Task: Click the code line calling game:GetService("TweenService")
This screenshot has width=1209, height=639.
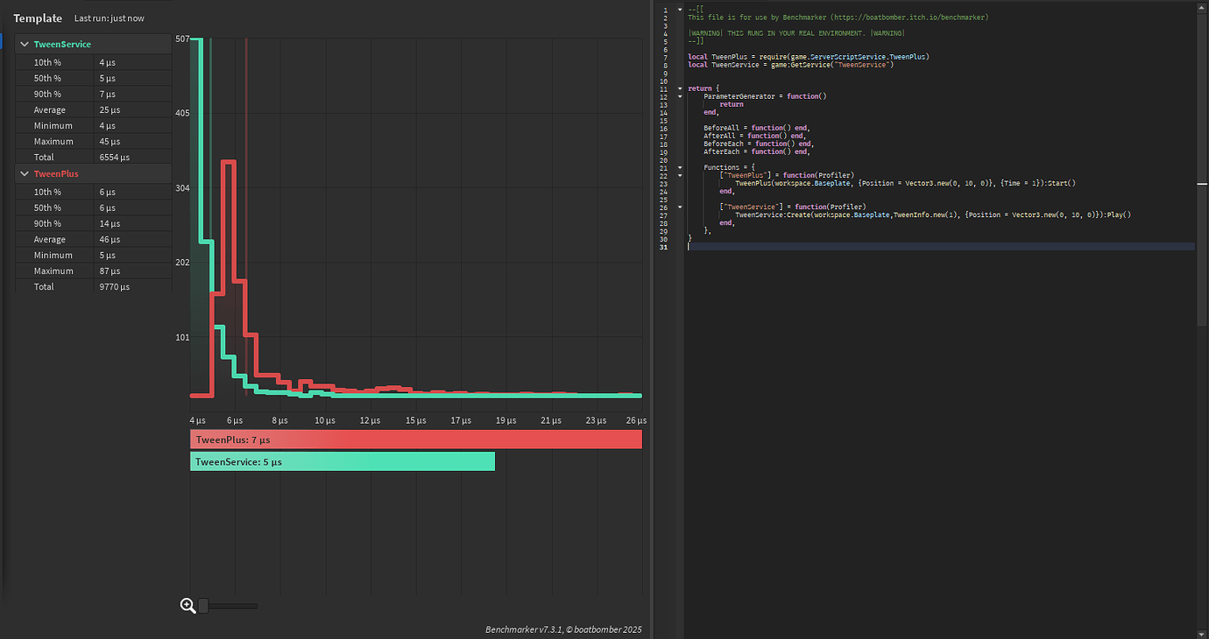Action: tap(790, 65)
